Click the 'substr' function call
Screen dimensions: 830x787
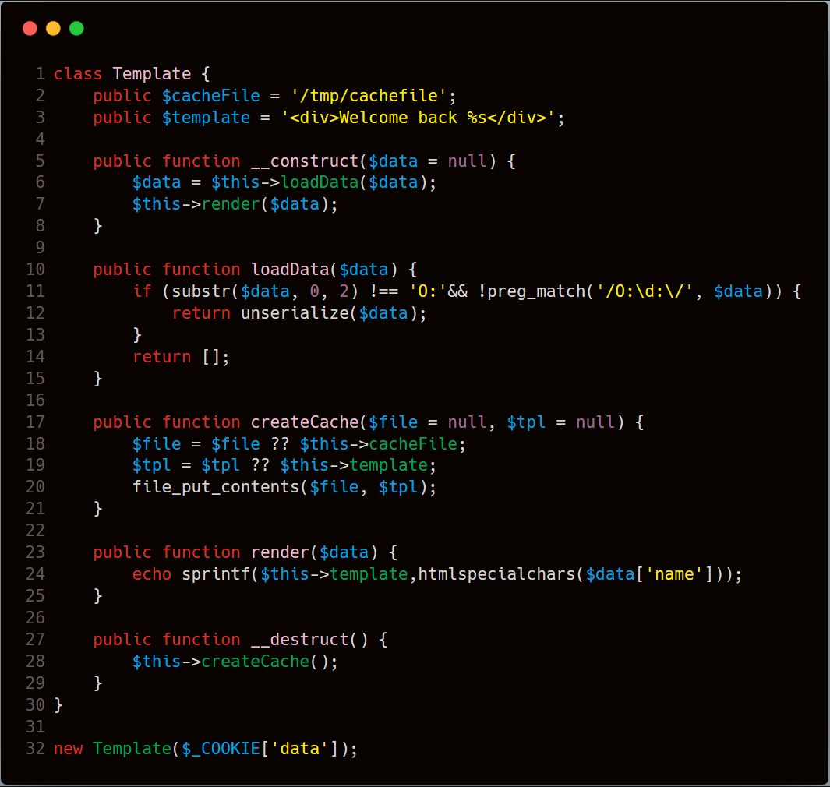(x=201, y=291)
